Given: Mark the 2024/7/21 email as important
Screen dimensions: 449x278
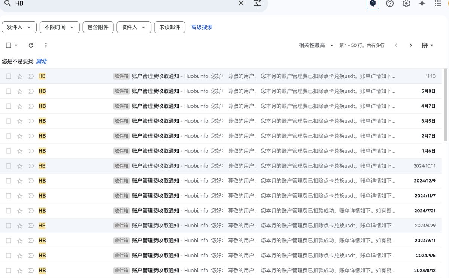Looking at the screenshot, I should (x=31, y=211).
